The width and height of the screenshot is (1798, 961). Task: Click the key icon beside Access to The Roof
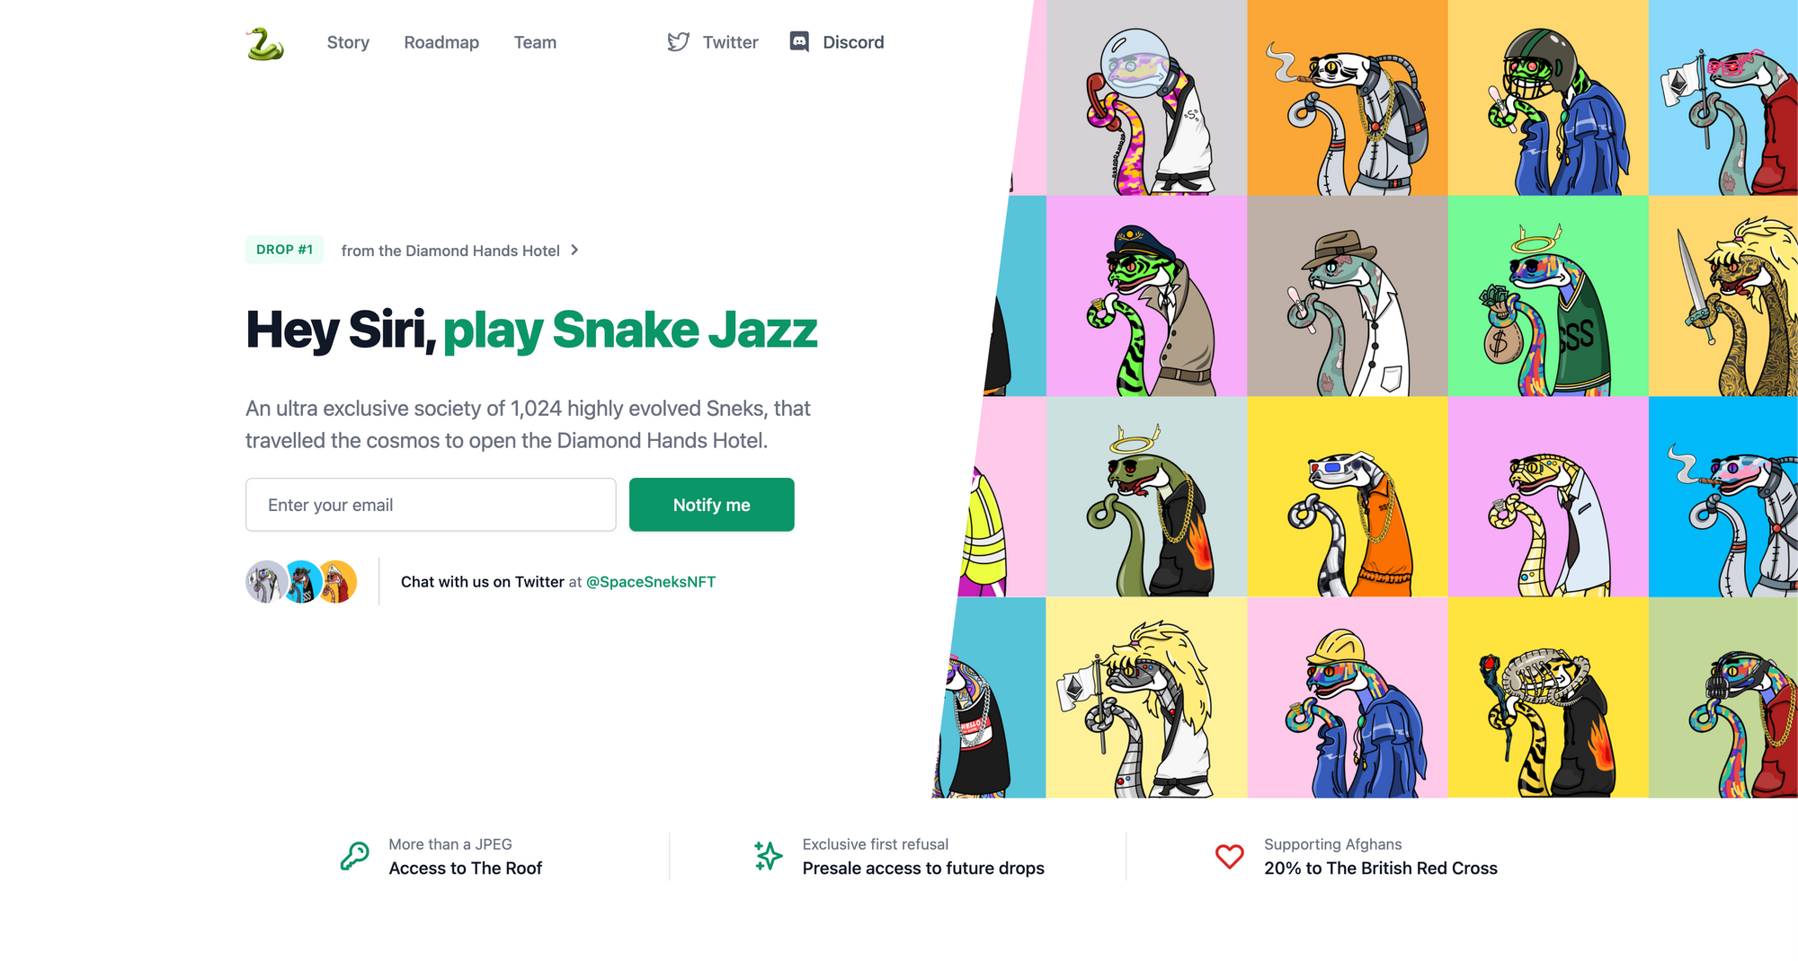(354, 856)
